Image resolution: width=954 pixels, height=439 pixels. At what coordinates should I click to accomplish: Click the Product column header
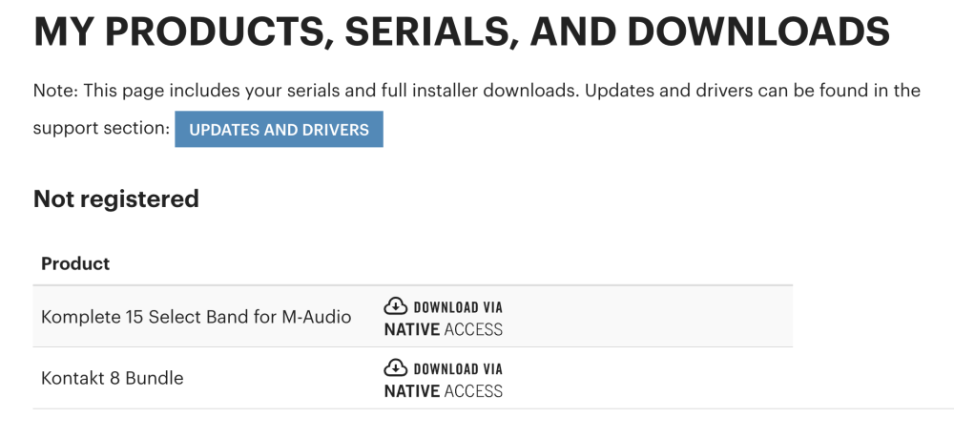75,263
